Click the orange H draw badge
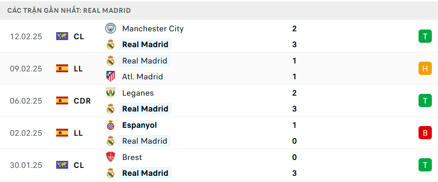This screenshot has height=182, width=438. pyautogui.click(x=425, y=68)
